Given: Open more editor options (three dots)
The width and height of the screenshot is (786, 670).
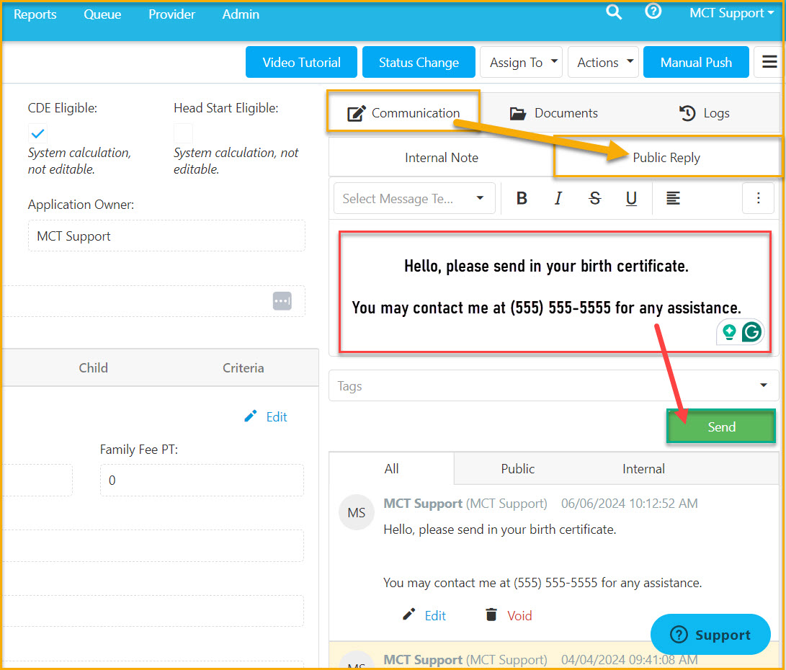Looking at the screenshot, I should [x=758, y=198].
